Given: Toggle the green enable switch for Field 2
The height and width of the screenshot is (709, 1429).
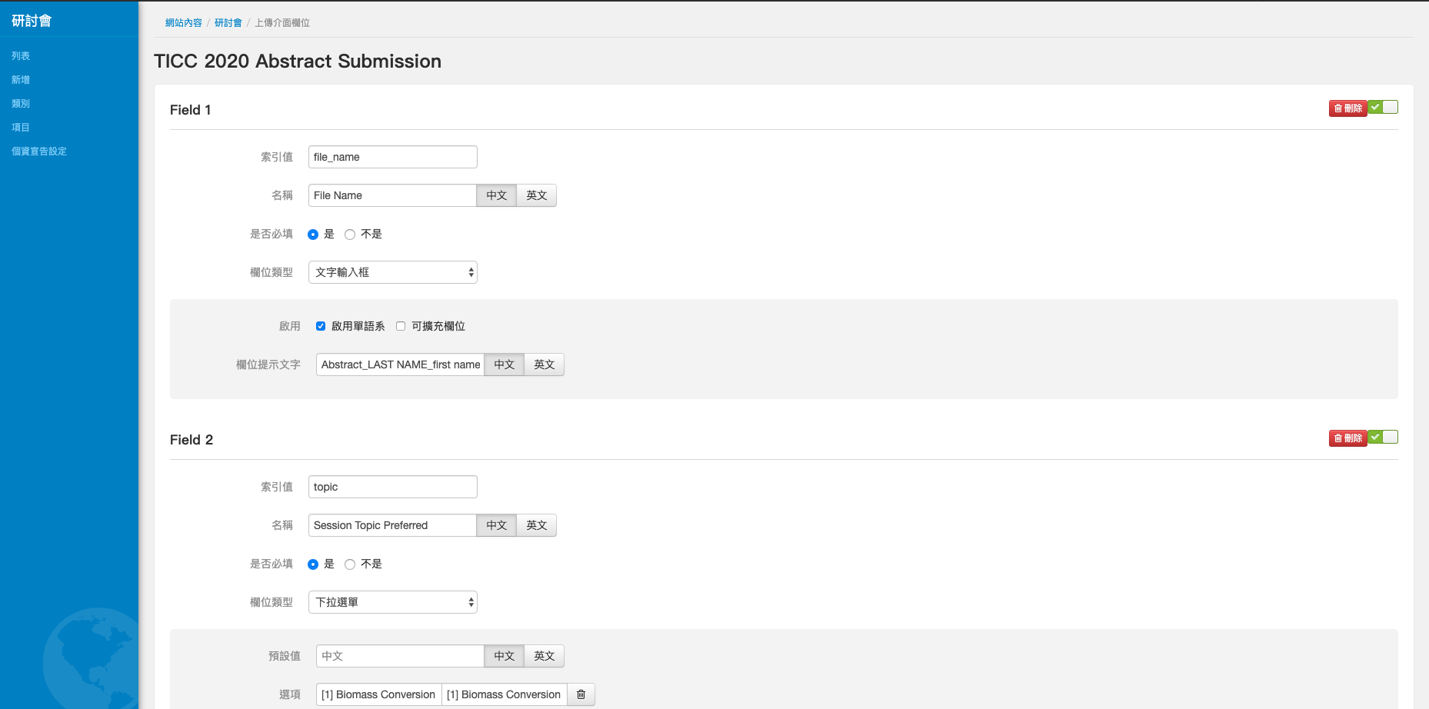Looking at the screenshot, I should (1383, 438).
